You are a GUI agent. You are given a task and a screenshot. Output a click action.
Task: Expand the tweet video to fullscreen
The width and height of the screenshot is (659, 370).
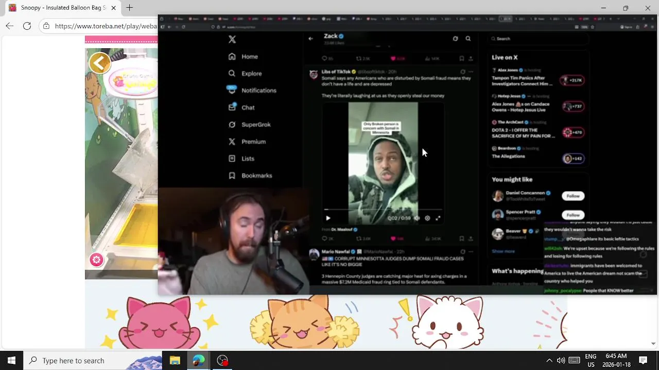coord(438,218)
